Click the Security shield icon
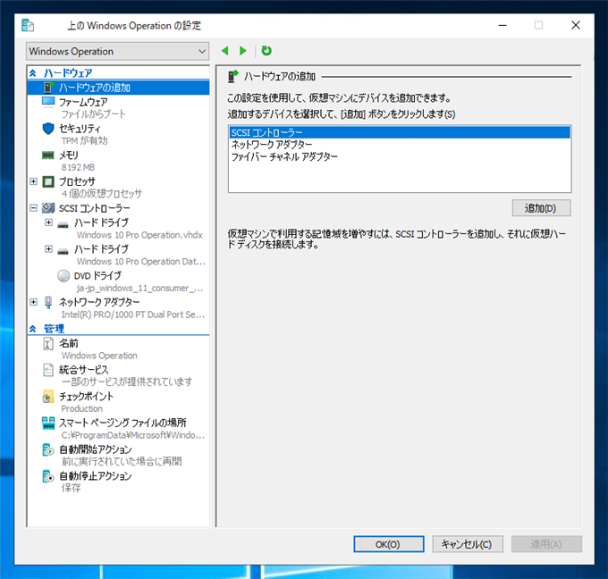The image size is (608, 579). point(48,129)
